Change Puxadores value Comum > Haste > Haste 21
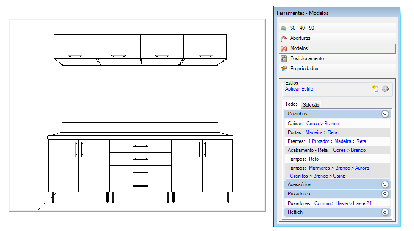414x231 pixels. pyautogui.click(x=343, y=203)
